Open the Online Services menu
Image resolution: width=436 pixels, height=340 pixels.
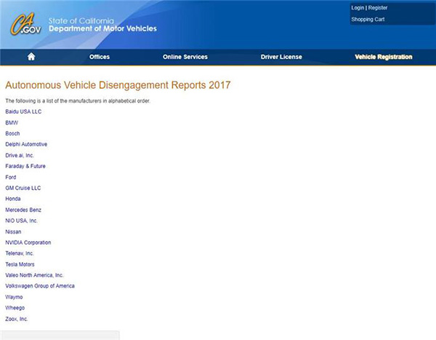(x=185, y=57)
